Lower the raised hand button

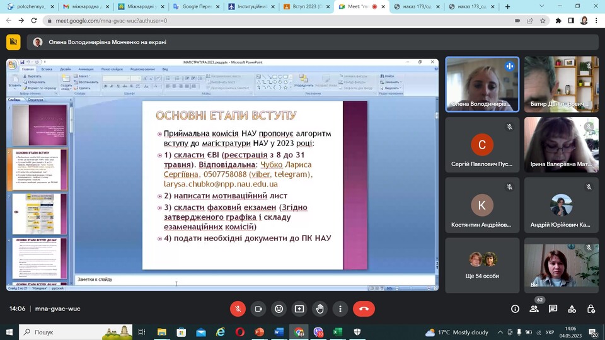coord(320,309)
